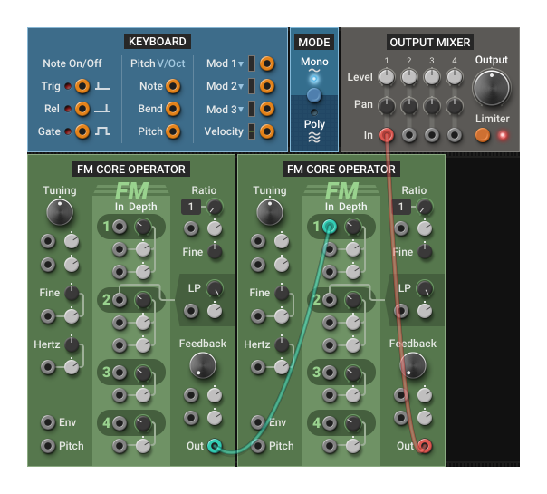
Task: Click the Gate output port in Keyboard
Action: coord(82,131)
